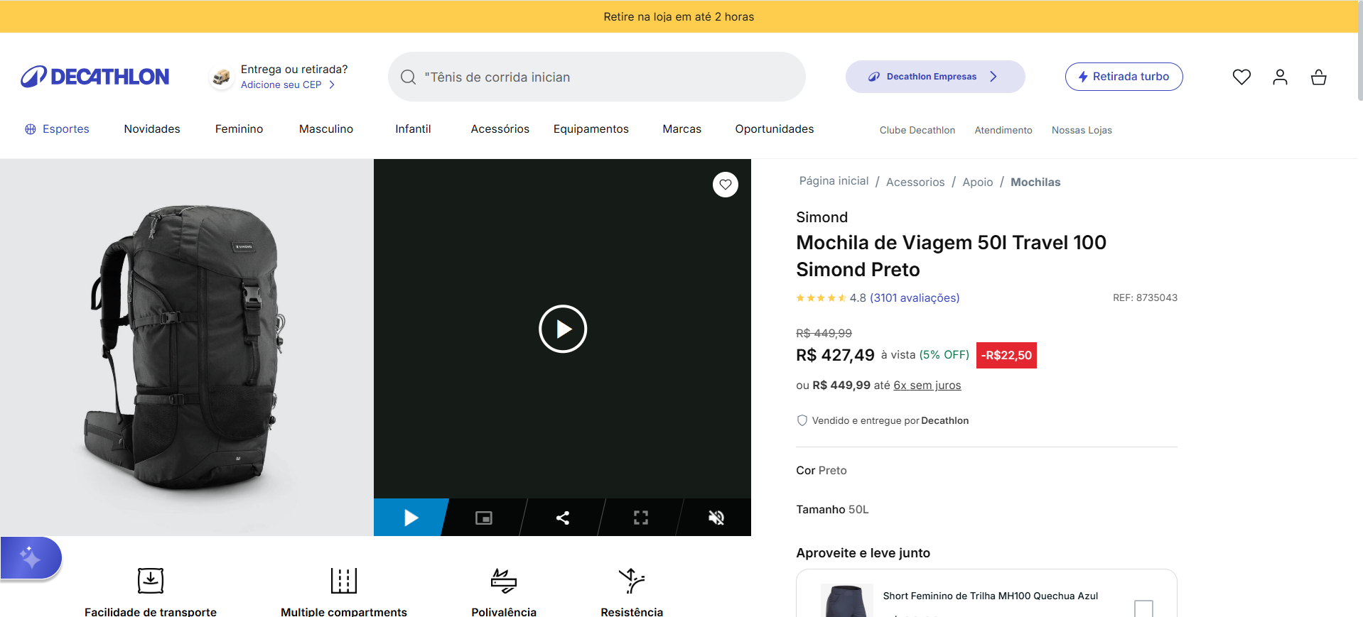Expand Adicione seu CEP option
The image size is (1363, 617).
pos(288,84)
